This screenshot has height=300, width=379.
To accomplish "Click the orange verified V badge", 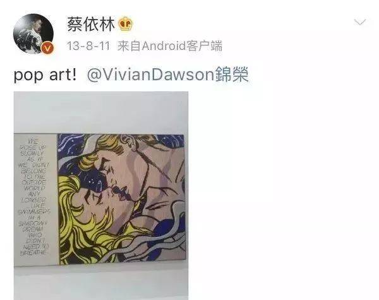I will (47, 48).
